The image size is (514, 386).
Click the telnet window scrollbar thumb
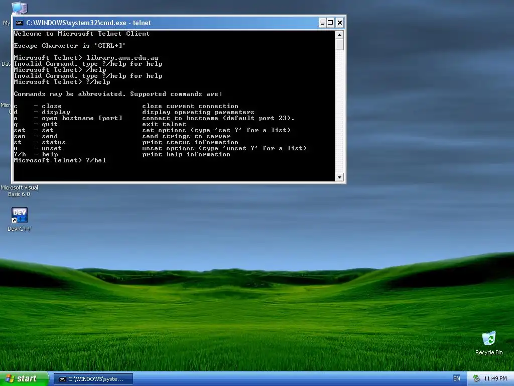pos(339,44)
